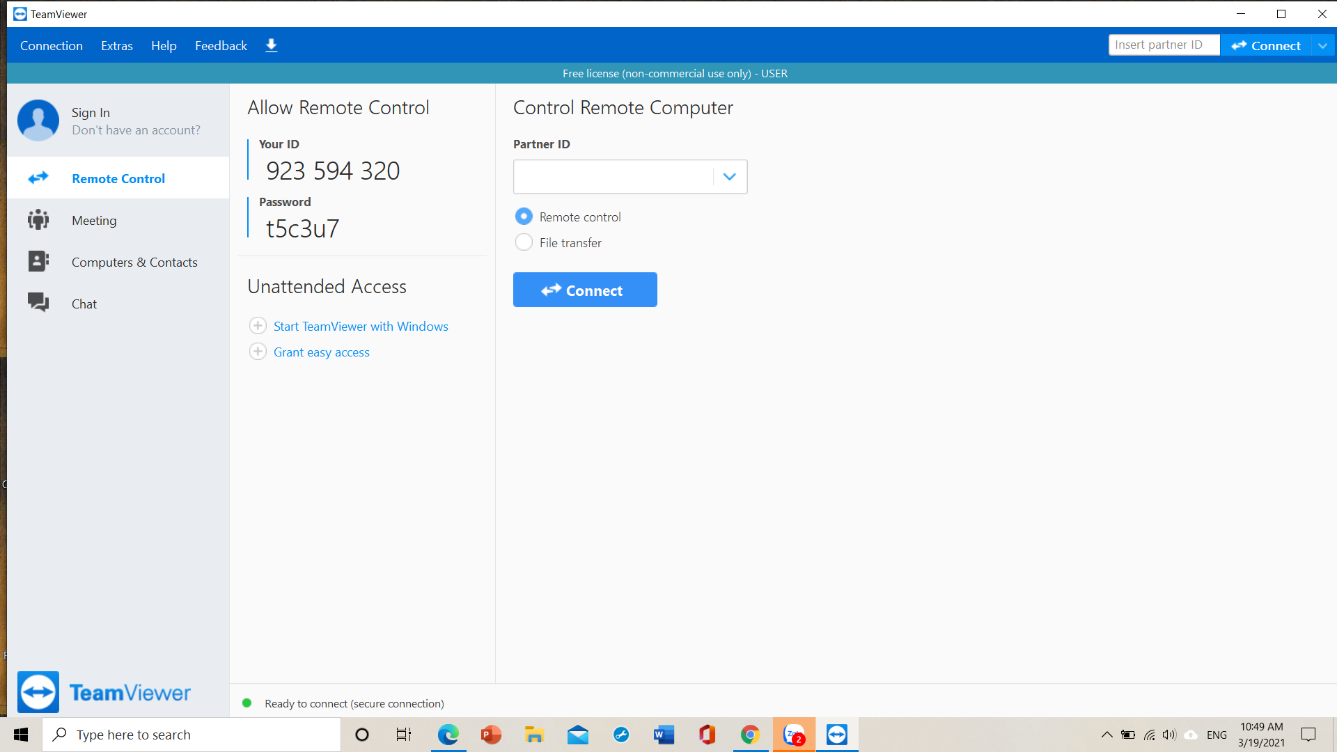Open Microsoft Edge from taskbar
1337x752 pixels.
448,735
